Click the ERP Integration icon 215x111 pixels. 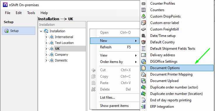tap(144, 107)
